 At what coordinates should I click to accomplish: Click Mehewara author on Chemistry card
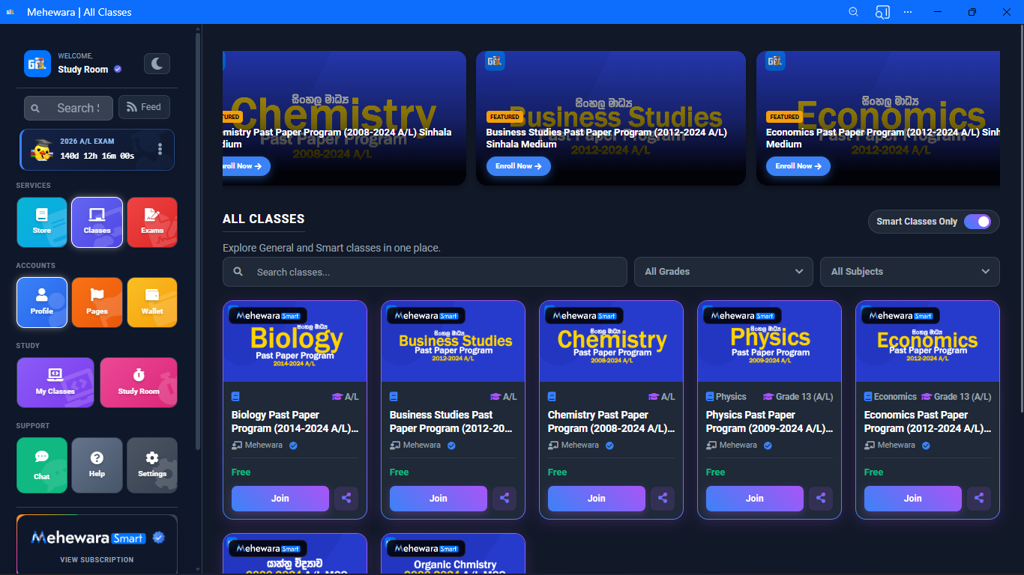(x=581, y=445)
